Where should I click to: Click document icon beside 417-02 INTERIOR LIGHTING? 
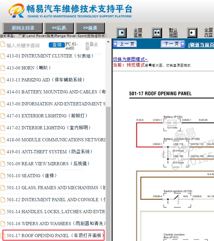[2, 128]
